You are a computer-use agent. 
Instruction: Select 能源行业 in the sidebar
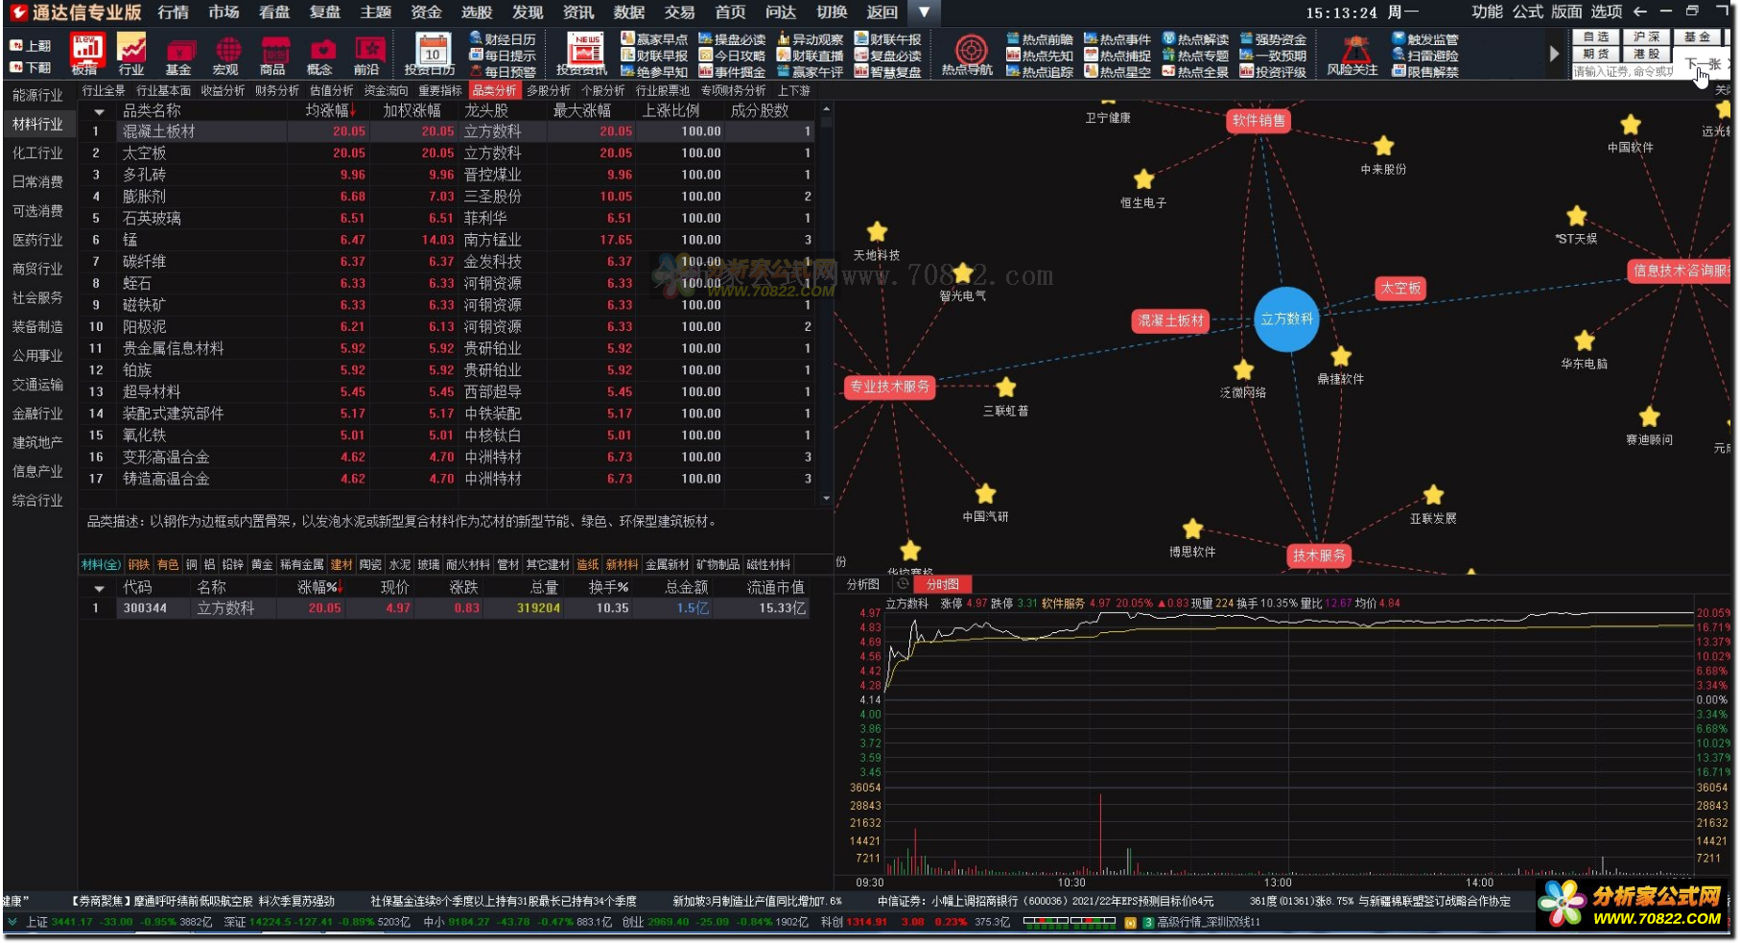(x=38, y=95)
